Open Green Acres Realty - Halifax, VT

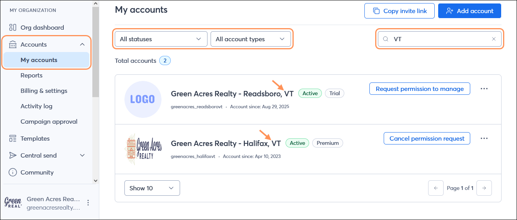click(226, 143)
